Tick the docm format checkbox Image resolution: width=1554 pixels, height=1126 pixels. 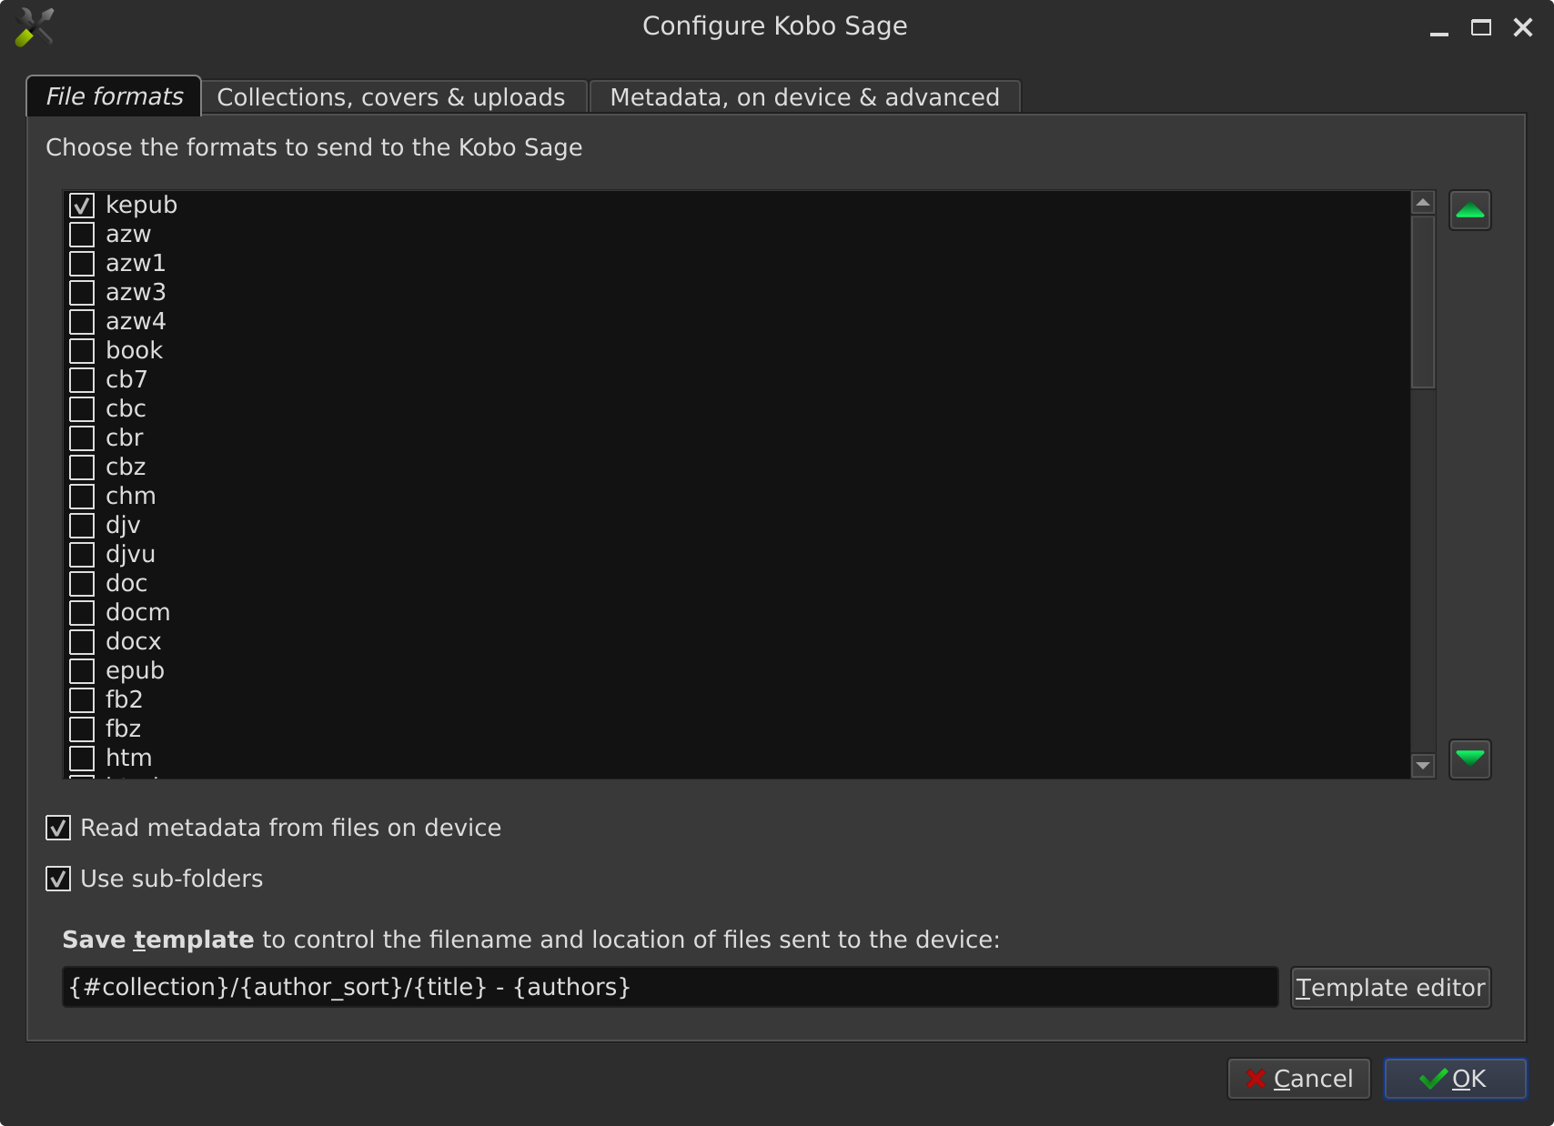point(82,613)
